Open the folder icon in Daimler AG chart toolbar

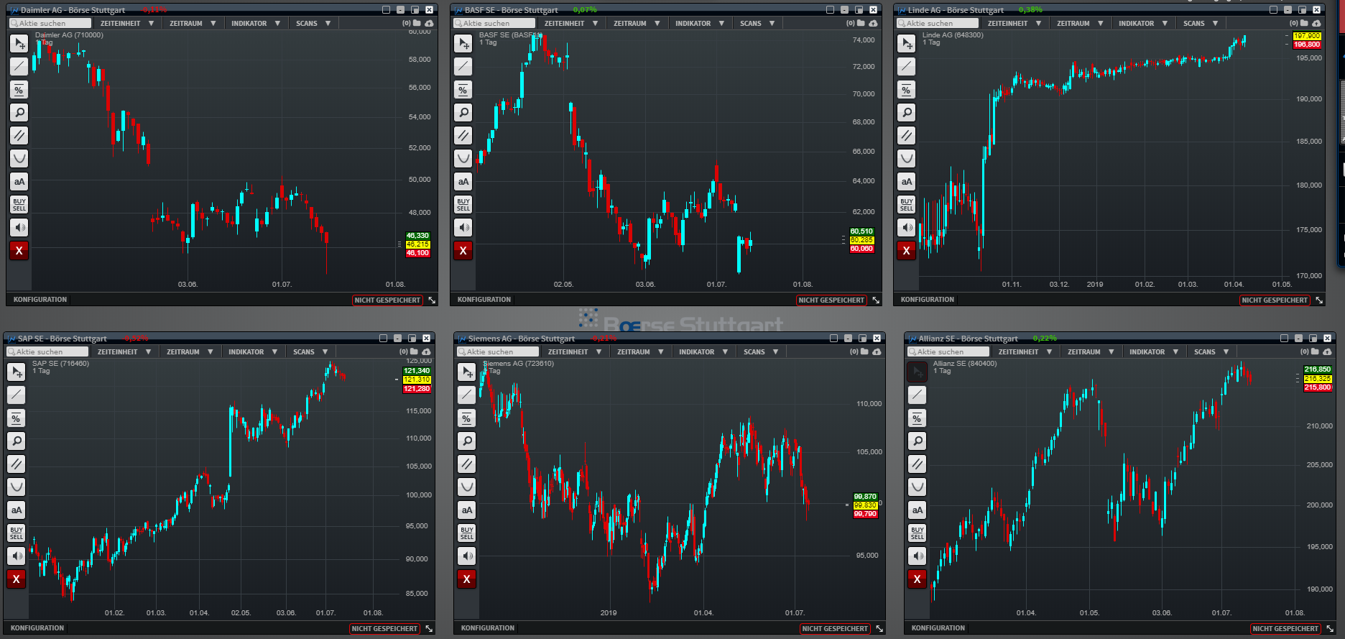pyautogui.click(x=417, y=23)
